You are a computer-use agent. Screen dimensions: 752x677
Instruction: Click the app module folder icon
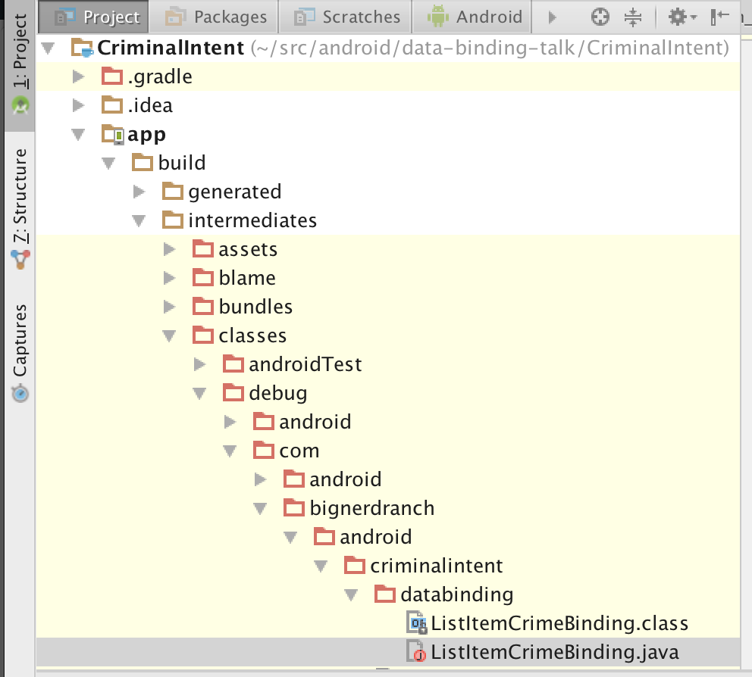113,134
